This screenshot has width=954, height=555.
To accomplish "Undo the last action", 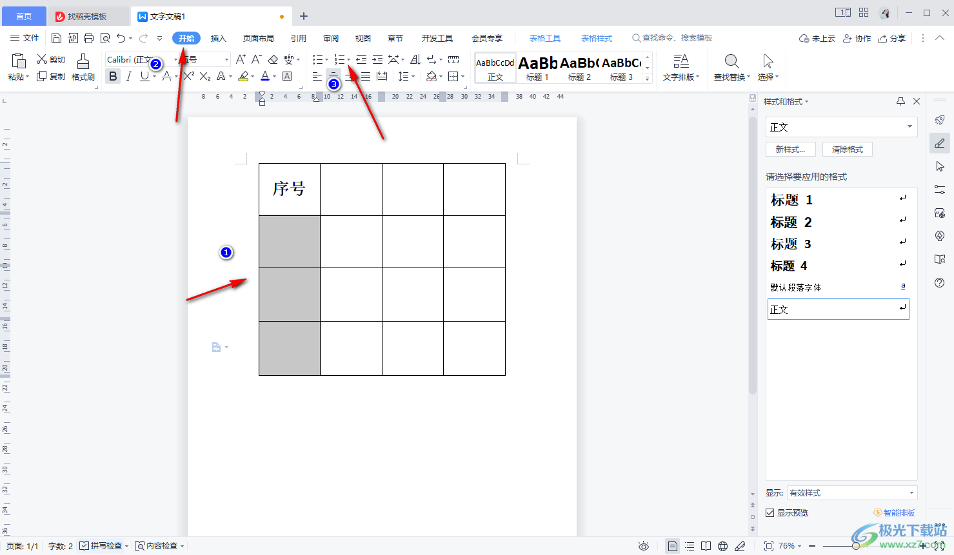I will pyautogui.click(x=121, y=38).
